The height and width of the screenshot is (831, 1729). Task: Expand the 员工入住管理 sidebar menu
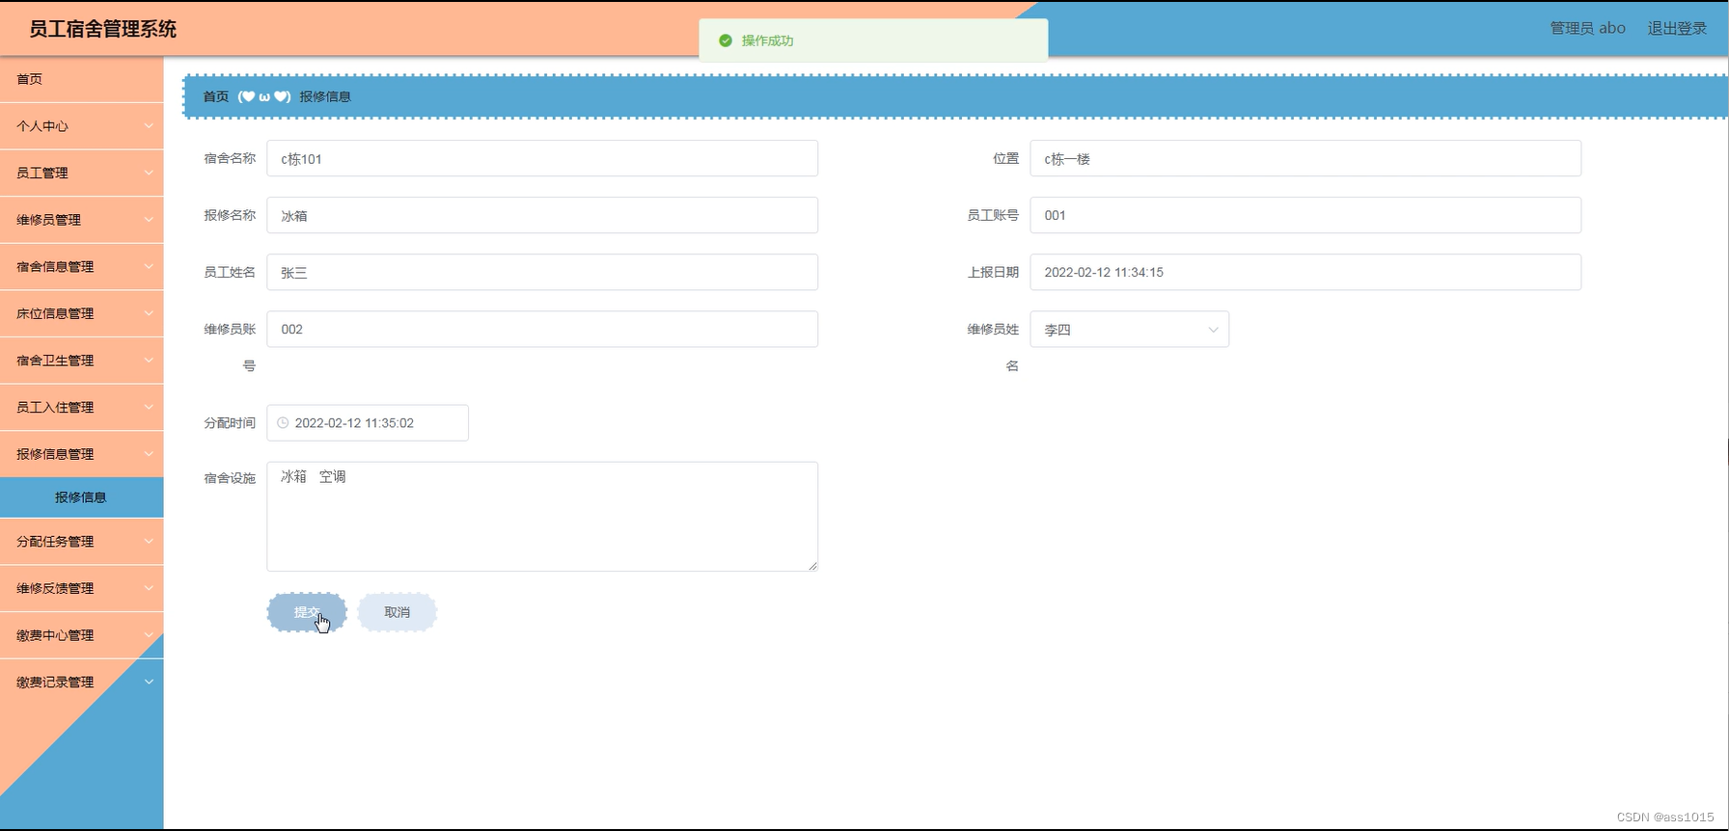[x=82, y=407]
